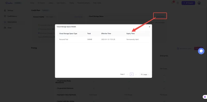This screenshot has width=207, height=102.
Task: Open the user avatar menu
Action: click(199, 3)
